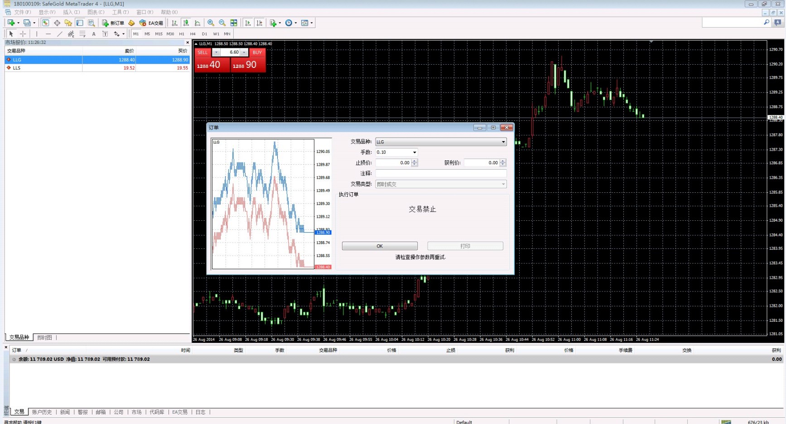Viewport: 786px width, 424px height.
Task: Switch to D1 timeframe
Action: (205, 34)
